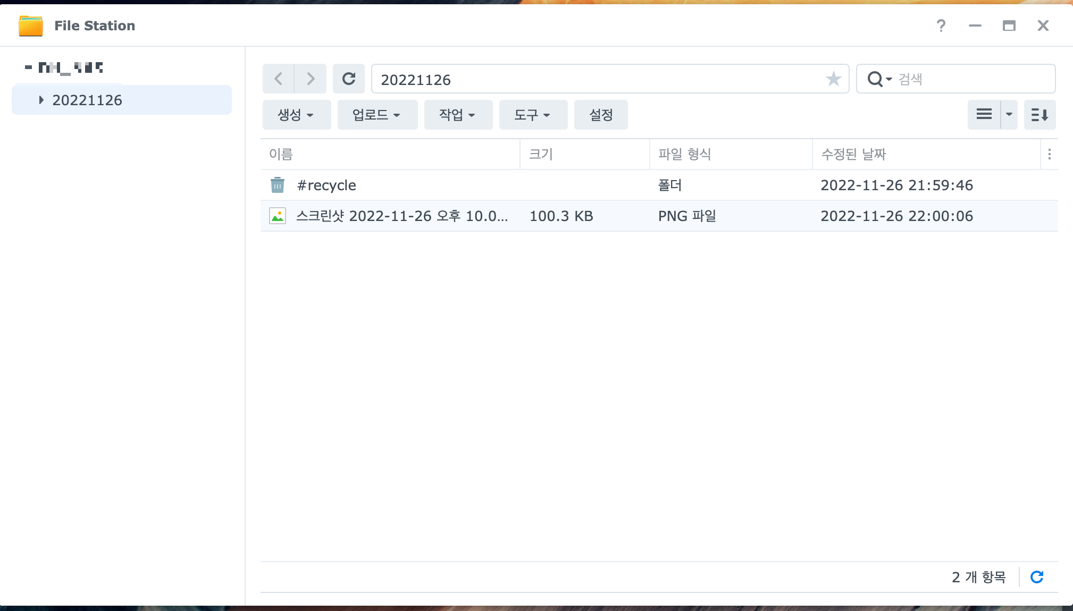The width and height of the screenshot is (1073, 611).
Task: Open the search options dropdown
Action: tap(879, 79)
